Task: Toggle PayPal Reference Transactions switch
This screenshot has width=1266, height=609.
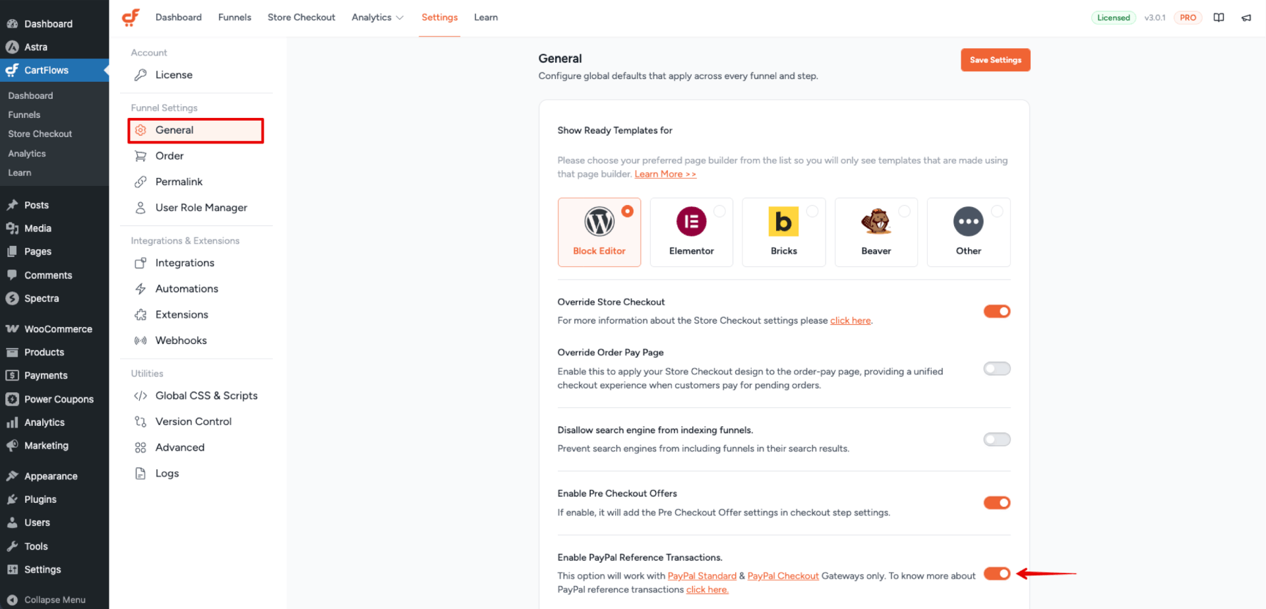Action: tap(997, 573)
